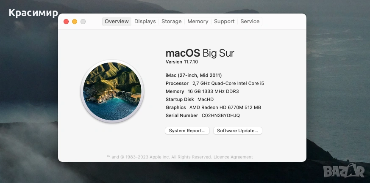Click the macOS Big Sur circular icon
Image resolution: width=370 pixels, height=183 pixels.
tap(112, 92)
